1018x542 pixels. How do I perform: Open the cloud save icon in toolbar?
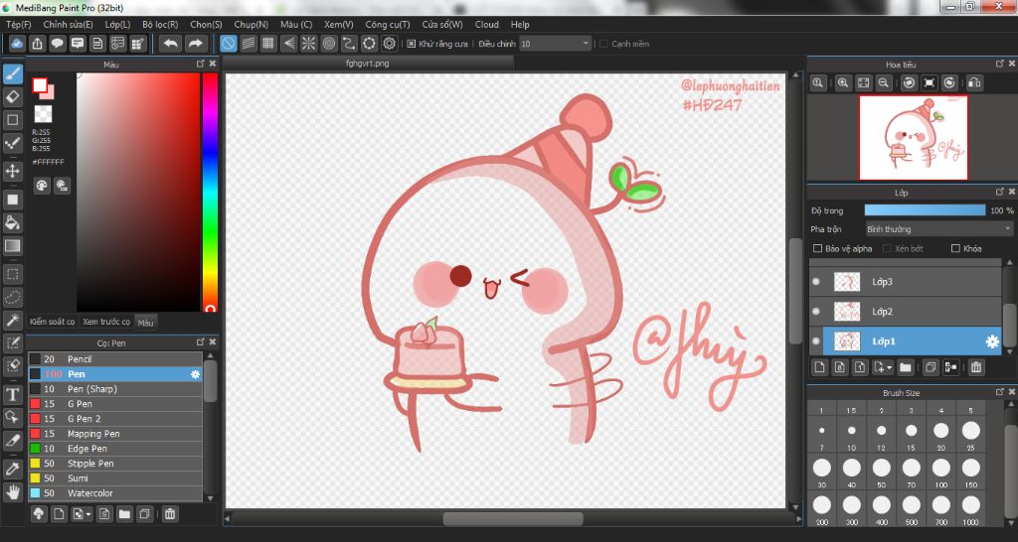[x=18, y=44]
